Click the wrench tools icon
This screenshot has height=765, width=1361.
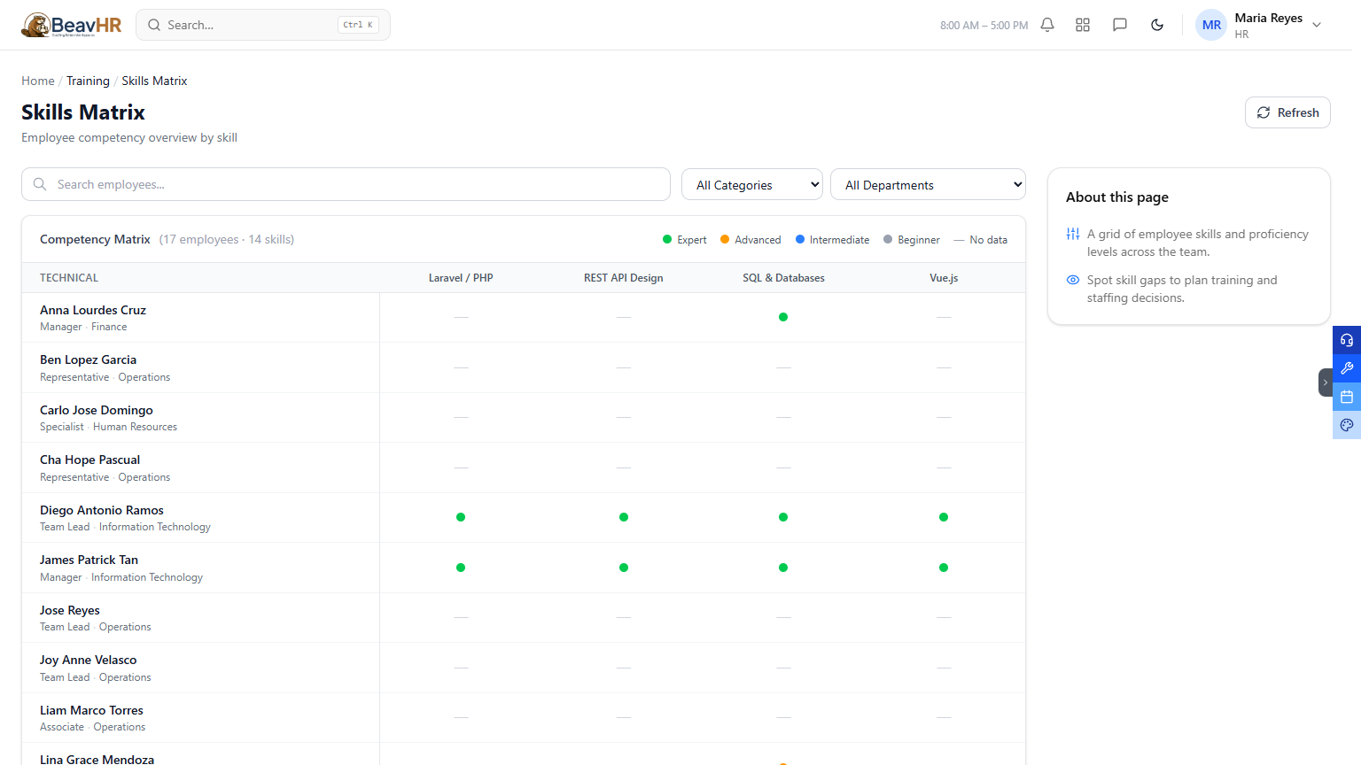point(1347,368)
